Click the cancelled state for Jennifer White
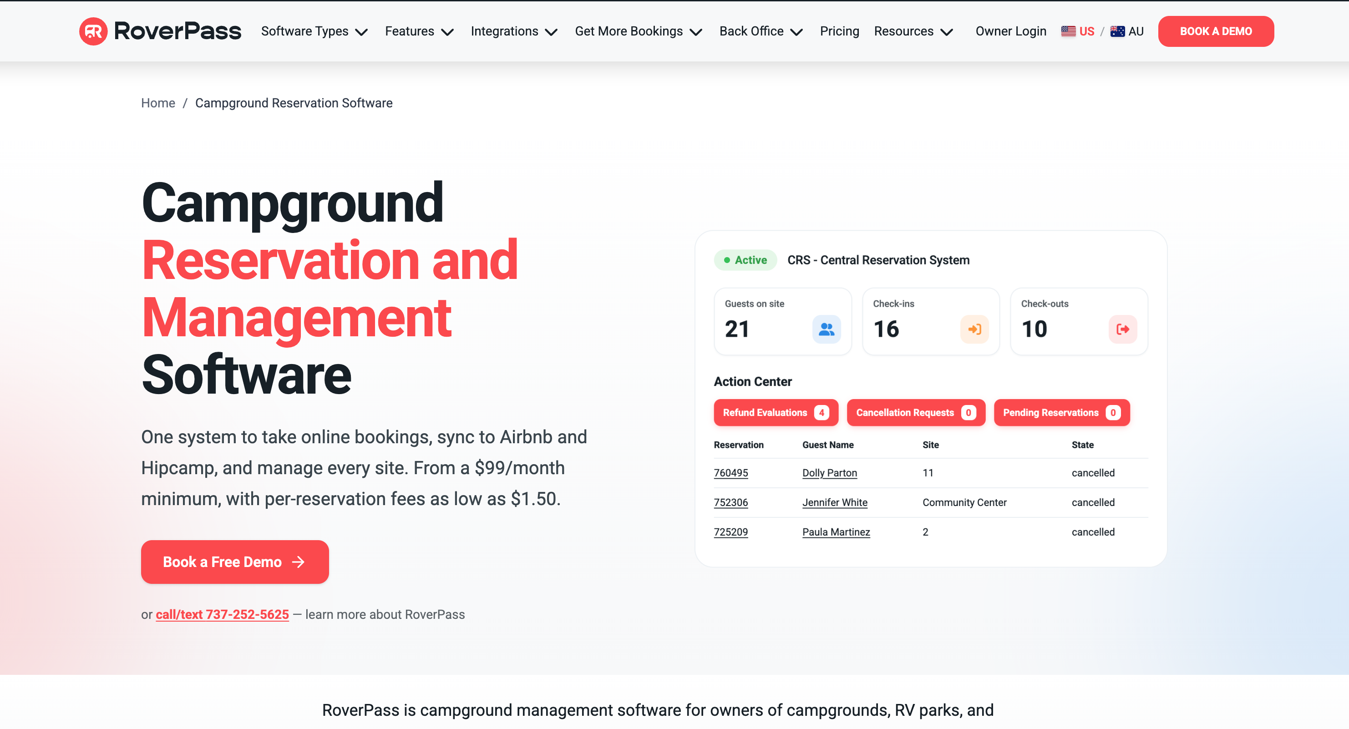Image resolution: width=1349 pixels, height=729 pixels. pos(1093,502)
